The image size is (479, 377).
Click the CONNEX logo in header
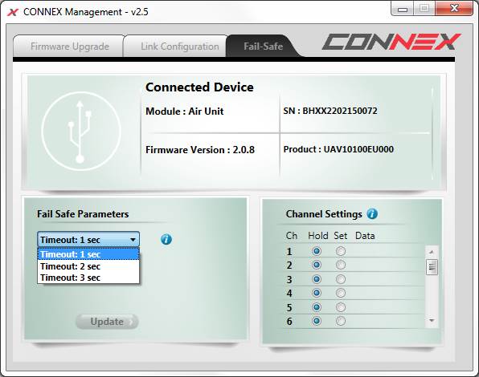coord(391,42)
